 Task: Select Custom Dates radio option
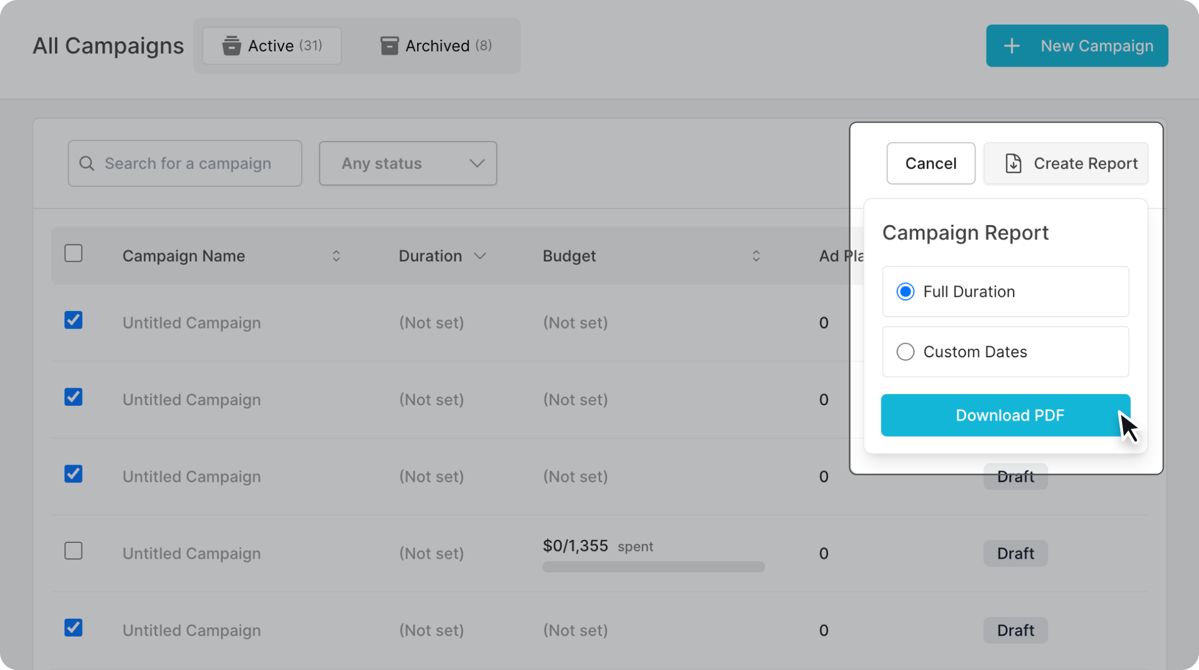point(905,352)
